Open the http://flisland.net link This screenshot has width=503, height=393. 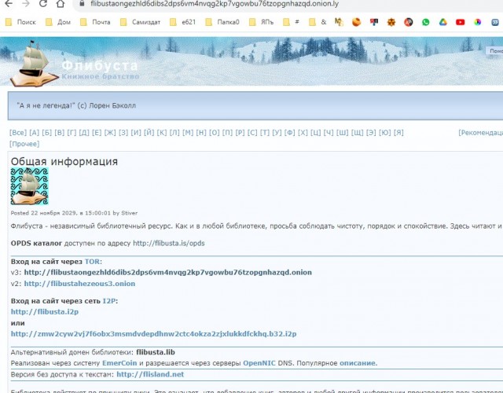click(x=150, y=374)
